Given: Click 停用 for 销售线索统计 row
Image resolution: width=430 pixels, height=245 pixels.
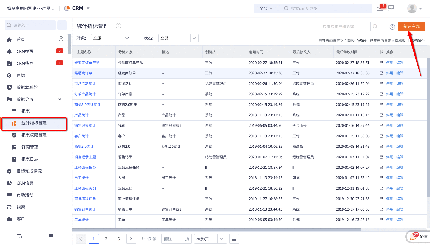Looking at the screenshot, I should pyautogui.click(x=390, y=126).
